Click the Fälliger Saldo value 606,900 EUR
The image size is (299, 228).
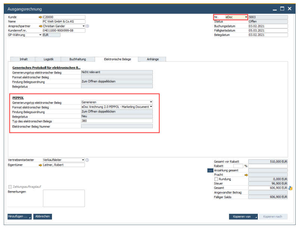[x=268, y=197]
